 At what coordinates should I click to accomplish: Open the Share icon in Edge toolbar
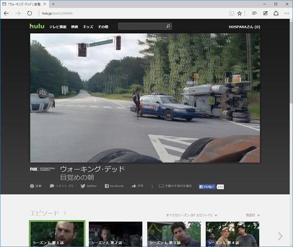tap(276, 13)
